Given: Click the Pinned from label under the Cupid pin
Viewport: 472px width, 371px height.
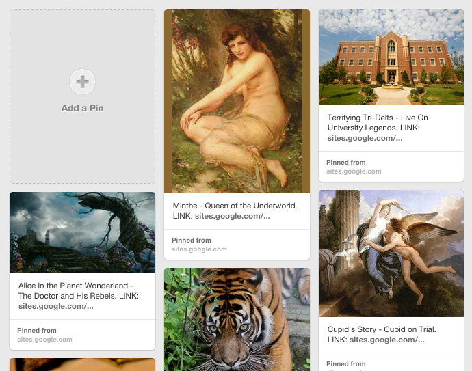Looking at the screenshot, I should pos(345,364).
